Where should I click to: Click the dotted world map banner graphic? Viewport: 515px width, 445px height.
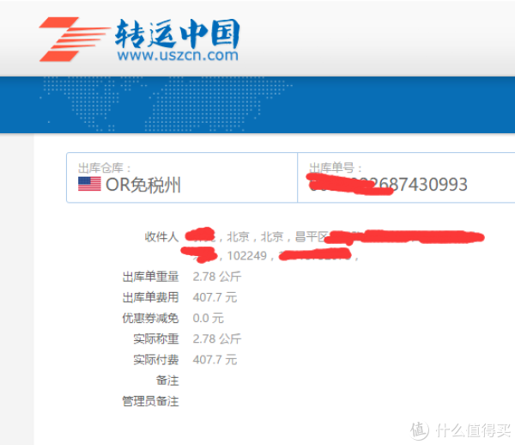tap(166, 104)
